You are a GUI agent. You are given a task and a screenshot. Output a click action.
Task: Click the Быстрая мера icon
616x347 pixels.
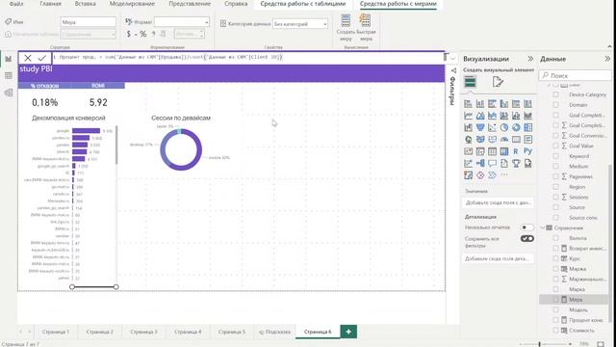(x=365, y=20)
